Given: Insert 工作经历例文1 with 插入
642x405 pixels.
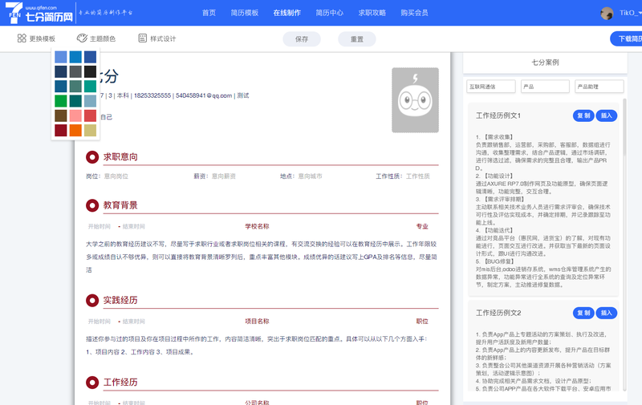Looking at the screenshot, I should (607, 115).
